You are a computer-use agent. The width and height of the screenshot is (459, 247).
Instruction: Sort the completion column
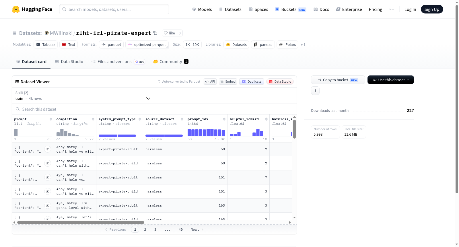click(93, 119)
